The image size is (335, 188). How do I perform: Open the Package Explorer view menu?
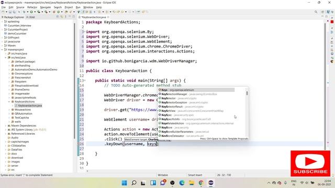click(65, 17)
